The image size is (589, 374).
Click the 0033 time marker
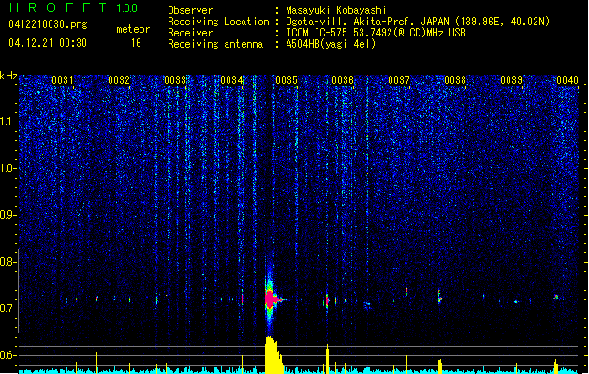175,80
